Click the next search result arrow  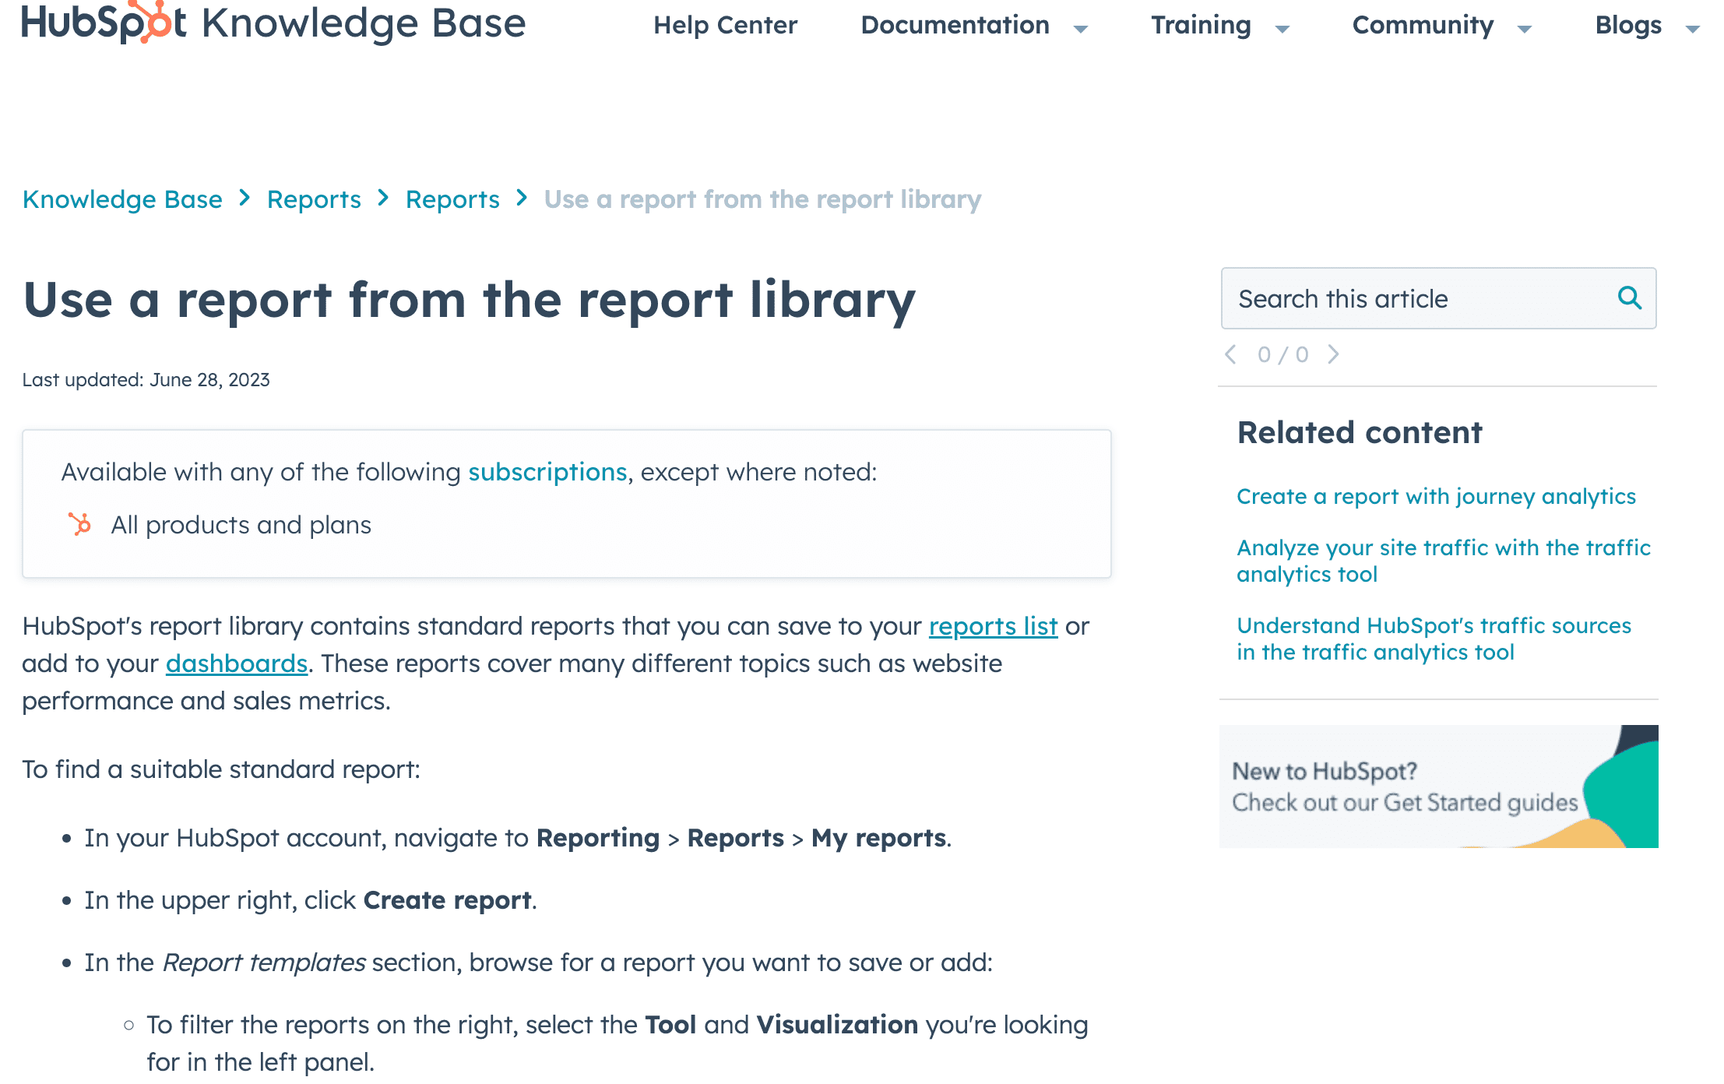pyautogui.click(x=1333, y=354)
